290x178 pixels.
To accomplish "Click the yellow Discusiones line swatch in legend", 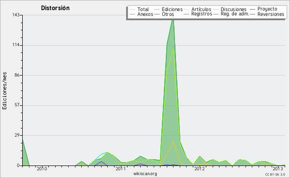I will click(216, 9).
